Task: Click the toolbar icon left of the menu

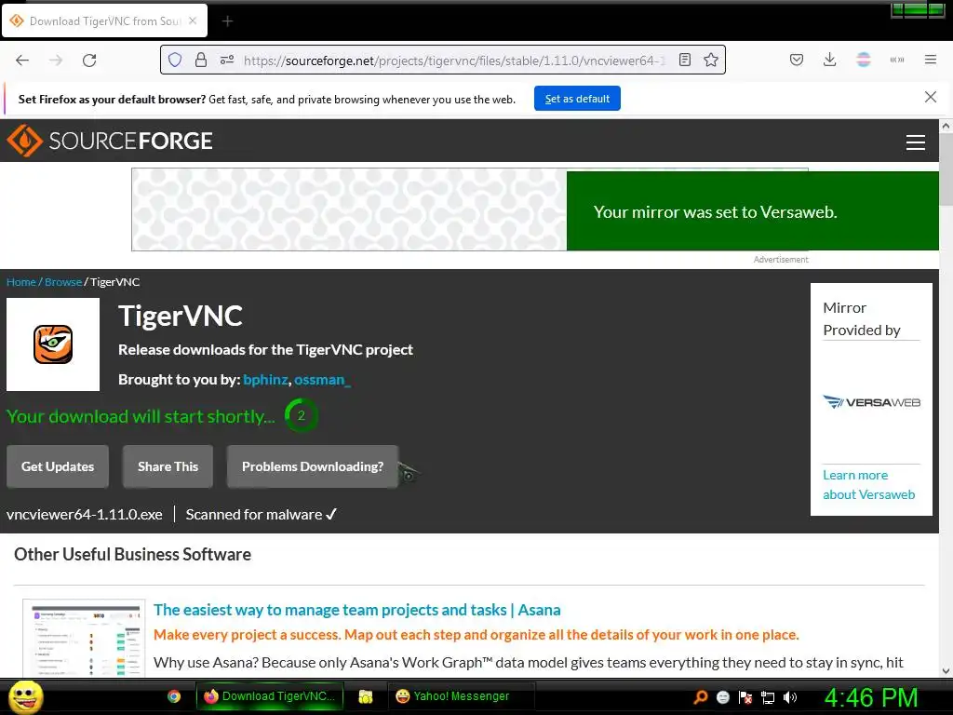Action: 897,60
